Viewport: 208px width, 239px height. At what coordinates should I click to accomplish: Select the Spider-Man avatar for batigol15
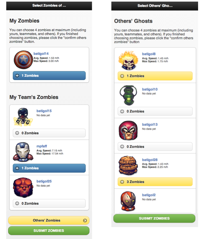click(x=23, y=117)
